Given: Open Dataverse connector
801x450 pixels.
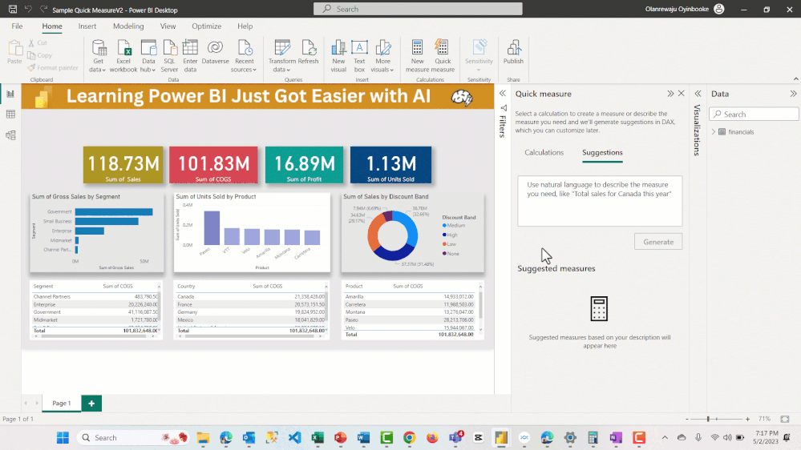Looking at the screenshot, I should (x=215, y=47).
